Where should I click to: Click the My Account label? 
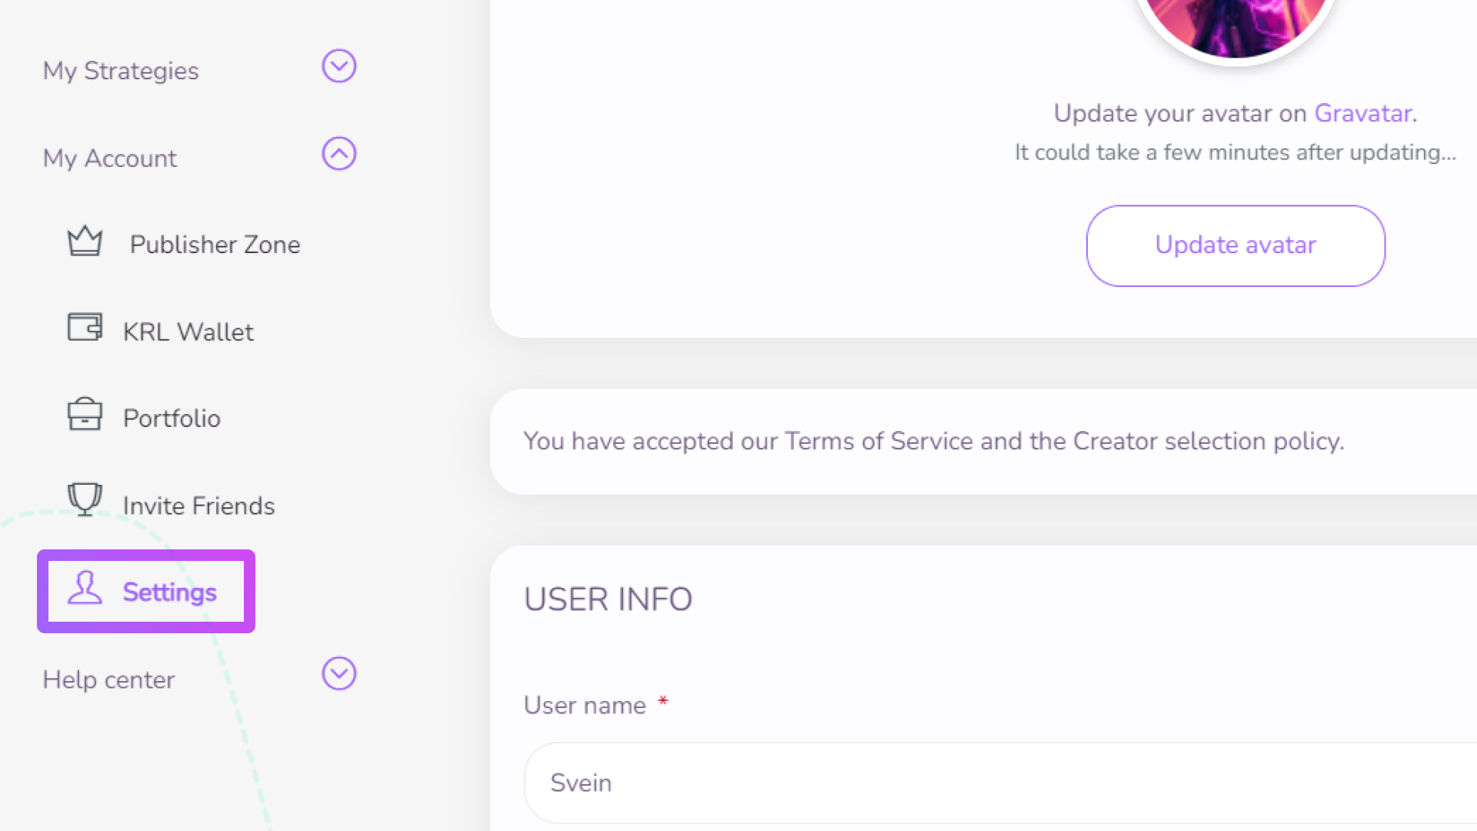pyautogui.click(x=109, y=159)
